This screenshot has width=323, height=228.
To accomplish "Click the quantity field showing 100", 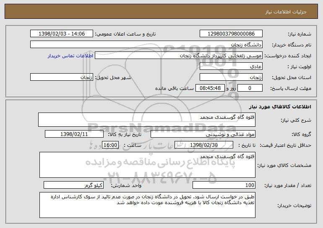I will pos(224,185).
